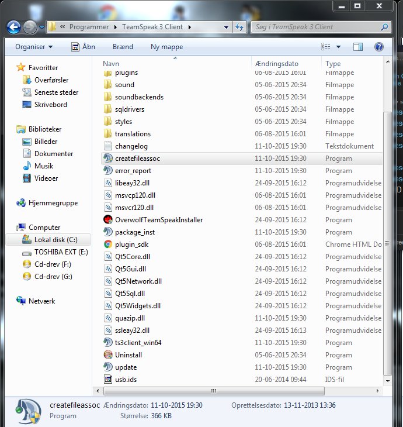The width and height of the screenshot is (403, 427).
Task: Select the styles folder icon
Action: tap(108, 122)
